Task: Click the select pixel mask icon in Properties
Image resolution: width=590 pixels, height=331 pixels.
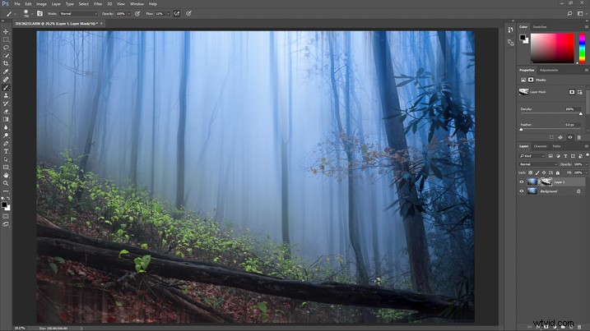Action: pos(572,92)
